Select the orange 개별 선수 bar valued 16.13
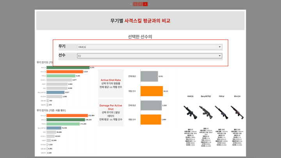Image resolution: width=281 pixels, height=158 pixels. [x=152, y=91]
